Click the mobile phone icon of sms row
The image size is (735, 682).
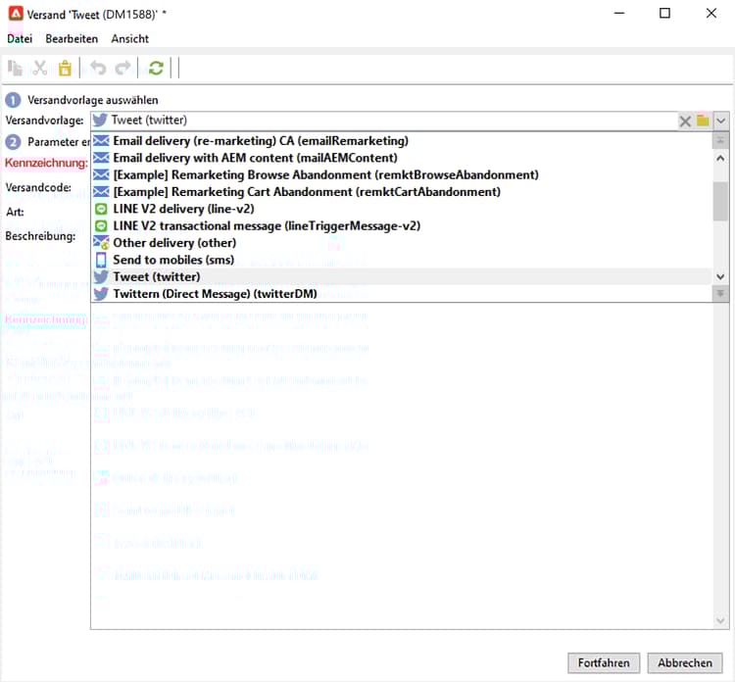[101, 260]
